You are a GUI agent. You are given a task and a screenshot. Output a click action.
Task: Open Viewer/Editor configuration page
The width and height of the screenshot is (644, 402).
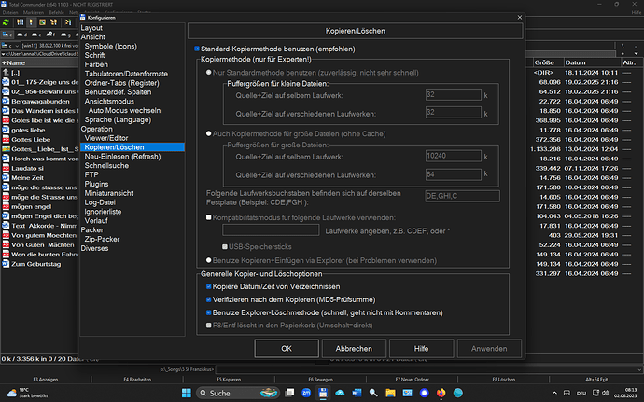click(x=106, y=138)
